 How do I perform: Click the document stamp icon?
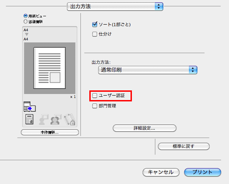[x=29, y=119]
